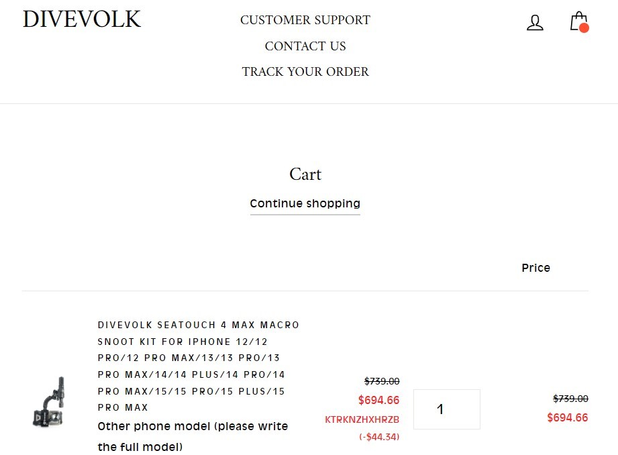Viewport: 618px width, 455px height.
Task: Click the Cart page heading
Action: pos(305,174)
